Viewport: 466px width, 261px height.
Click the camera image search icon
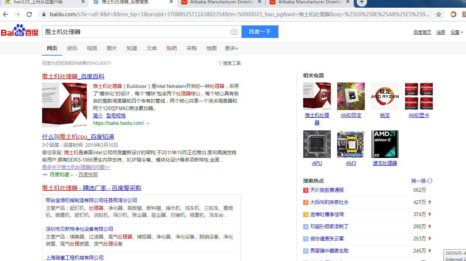pos(234,32)
